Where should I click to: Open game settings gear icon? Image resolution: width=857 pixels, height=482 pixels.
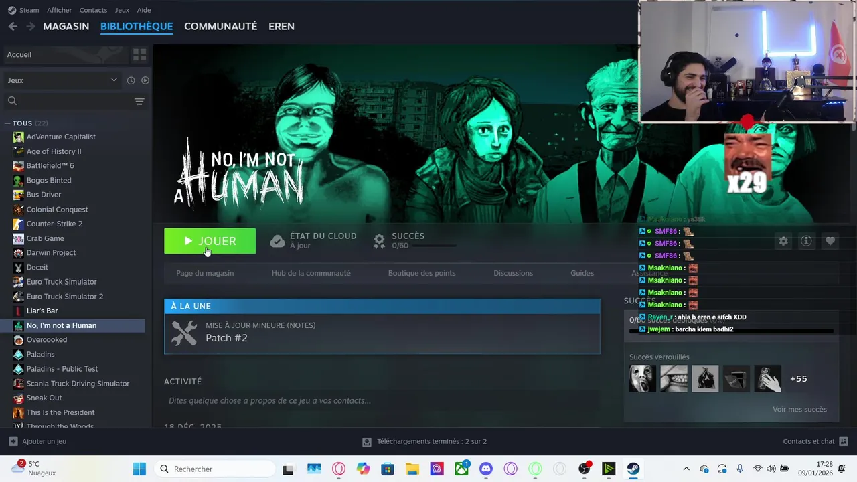(x=783, y=241)
